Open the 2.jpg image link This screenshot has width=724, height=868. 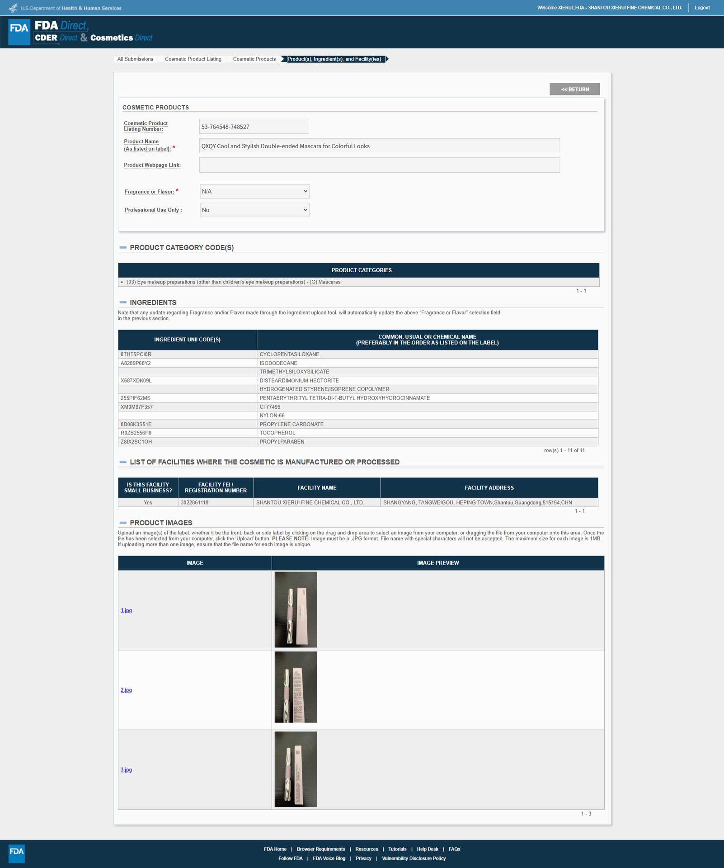pos(126,690)
